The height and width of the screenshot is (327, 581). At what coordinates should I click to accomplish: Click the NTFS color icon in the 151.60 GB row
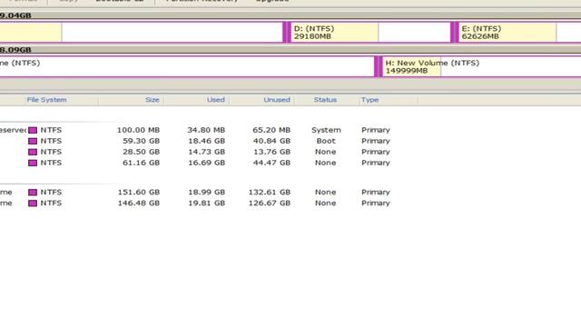click(33, 192)
